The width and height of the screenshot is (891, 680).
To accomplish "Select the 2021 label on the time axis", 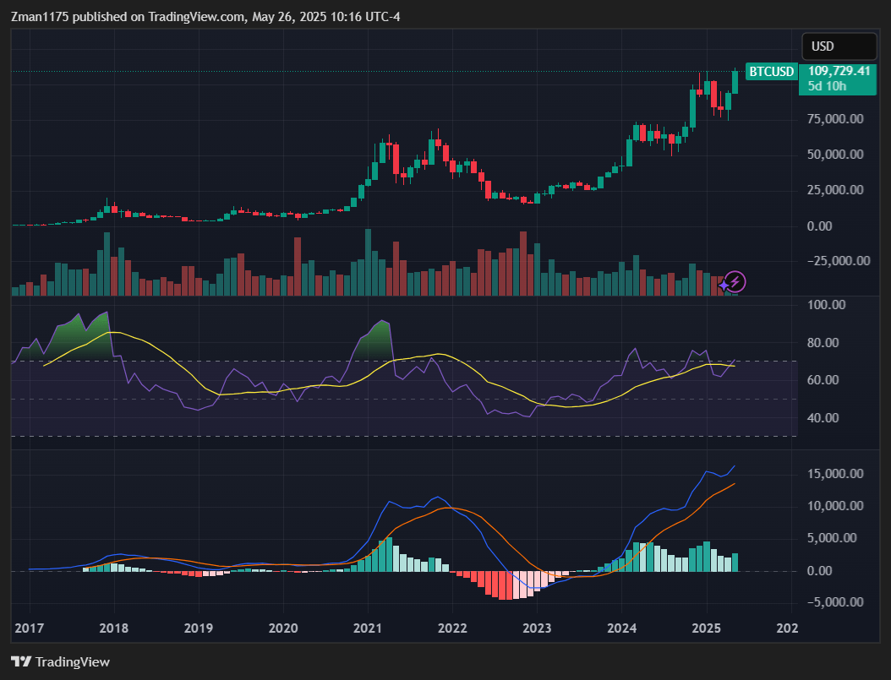I will click(367, 628).
